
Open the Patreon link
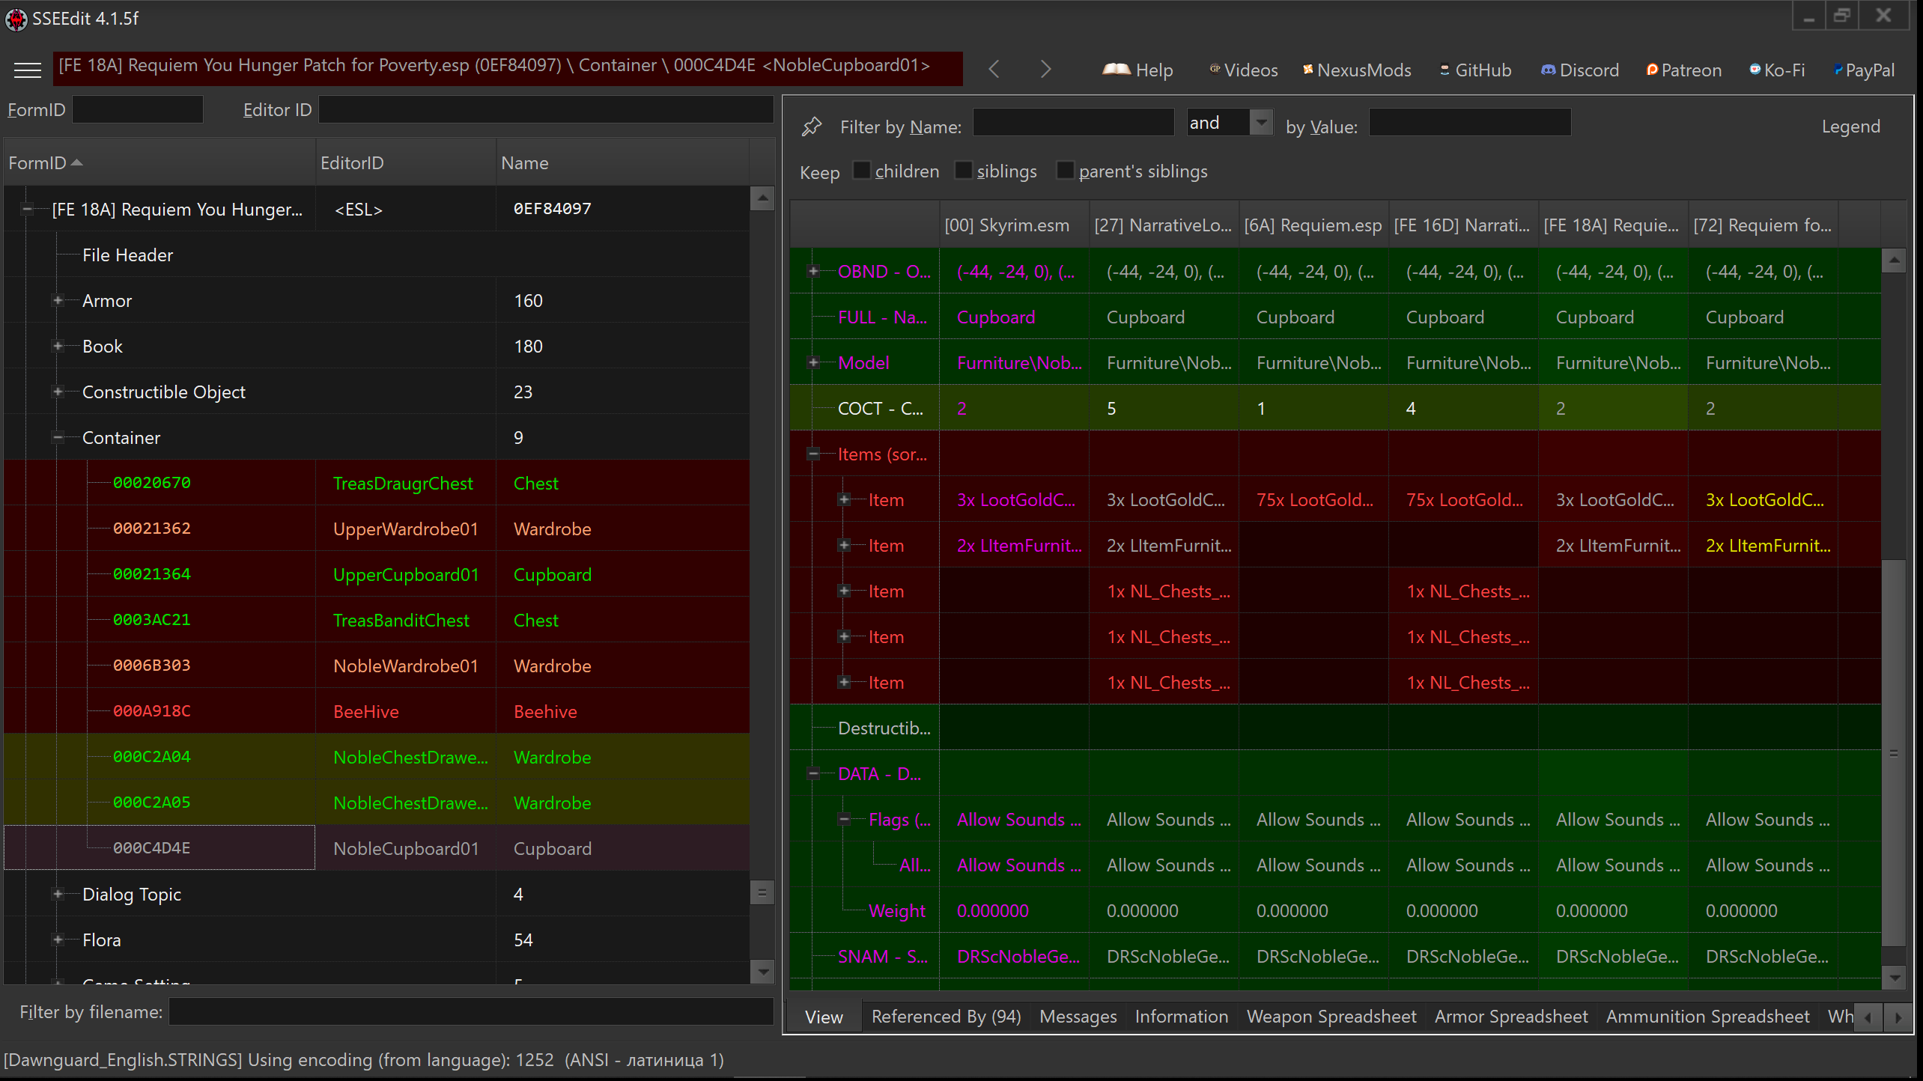click(x=1683, y=70)
